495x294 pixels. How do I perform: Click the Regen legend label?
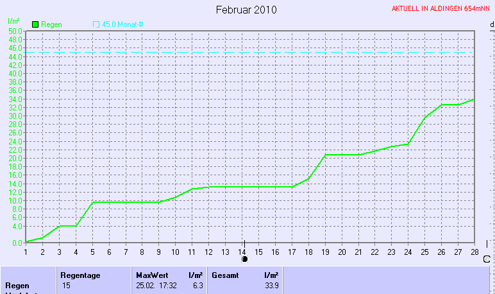click(x=51, y=24)
